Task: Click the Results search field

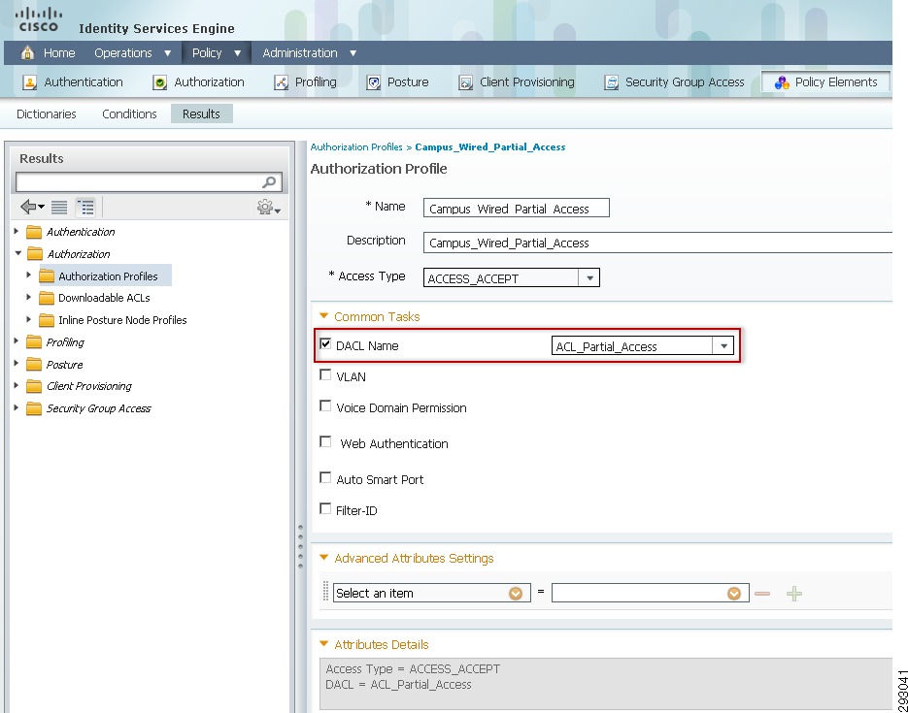Action: [149, 182]
